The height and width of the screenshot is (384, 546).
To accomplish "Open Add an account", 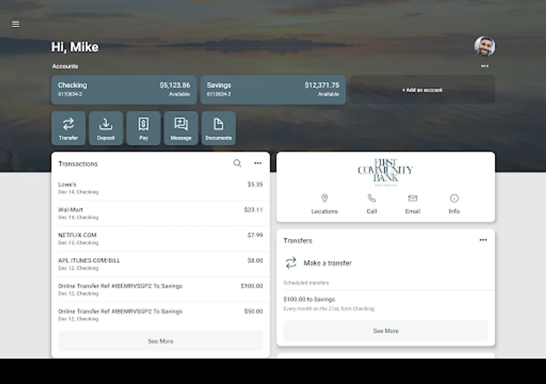I will [421, 90].
